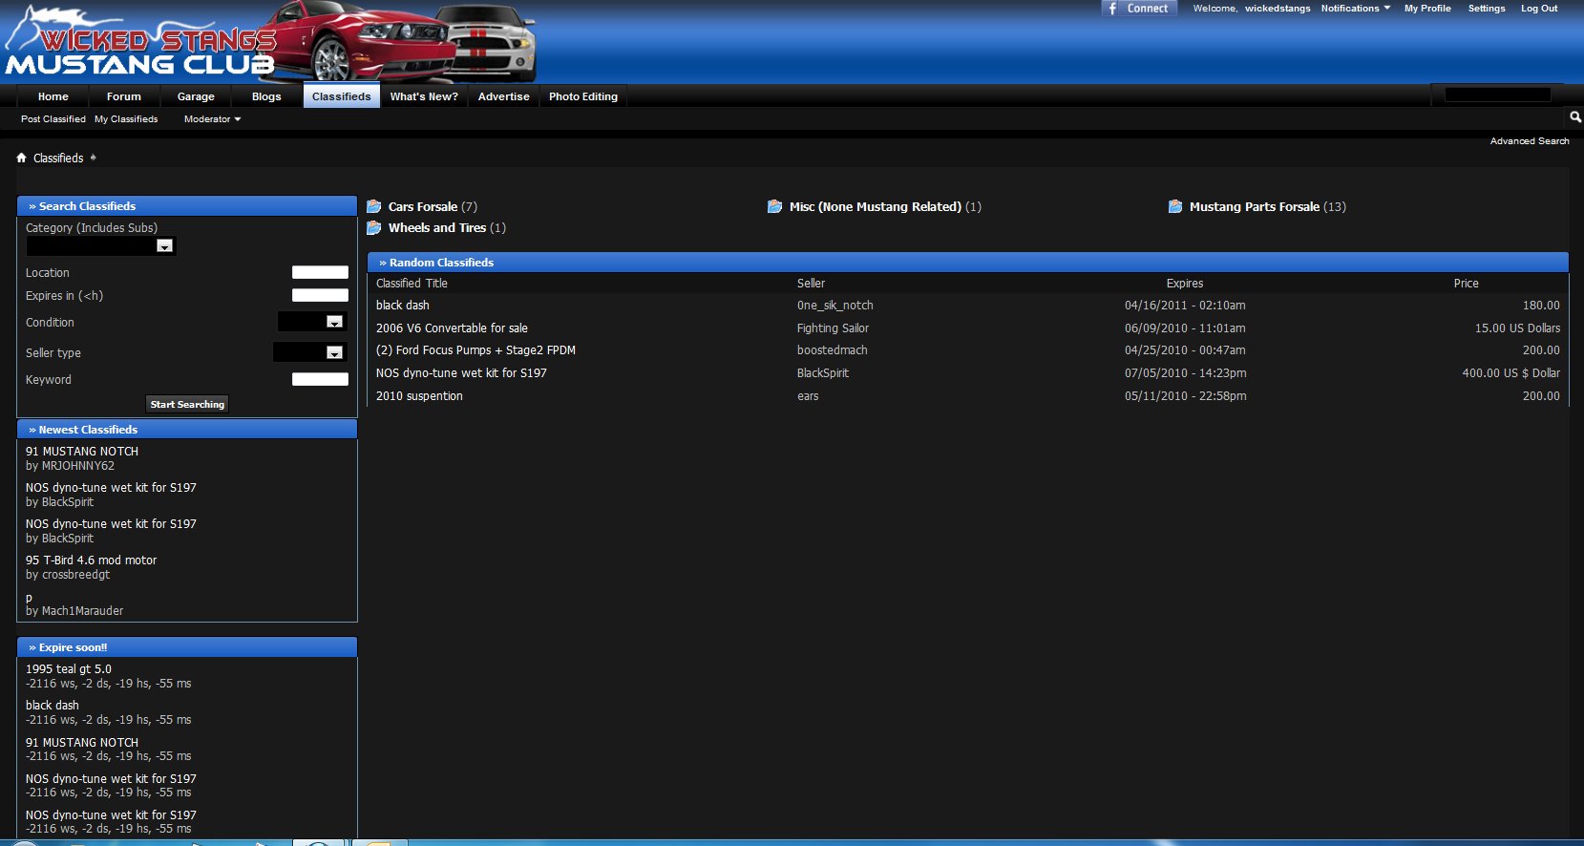
Task: Open the Garage tab
Action: point(196,96)
